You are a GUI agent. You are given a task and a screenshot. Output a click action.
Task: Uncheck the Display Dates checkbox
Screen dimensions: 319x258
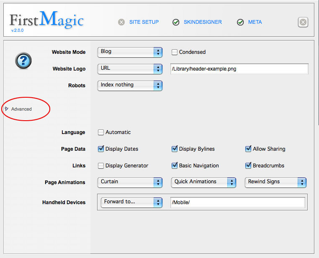pos(101,149)
